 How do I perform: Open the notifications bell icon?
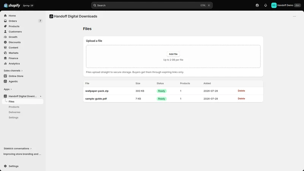point(265,5)
